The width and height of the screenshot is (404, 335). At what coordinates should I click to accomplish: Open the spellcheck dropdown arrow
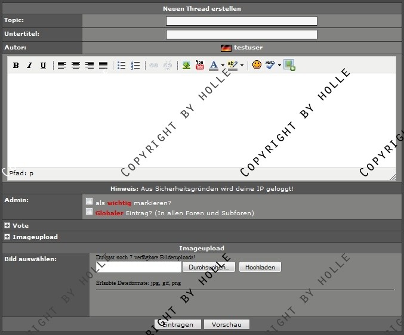pyautogui.click(x=279, y=66)
